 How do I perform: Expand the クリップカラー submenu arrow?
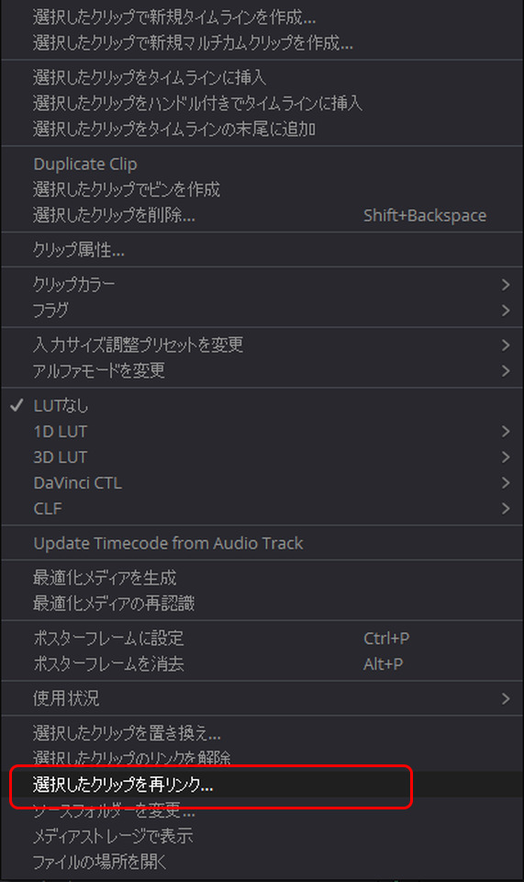pyautogui.click(x=506, y=285)
